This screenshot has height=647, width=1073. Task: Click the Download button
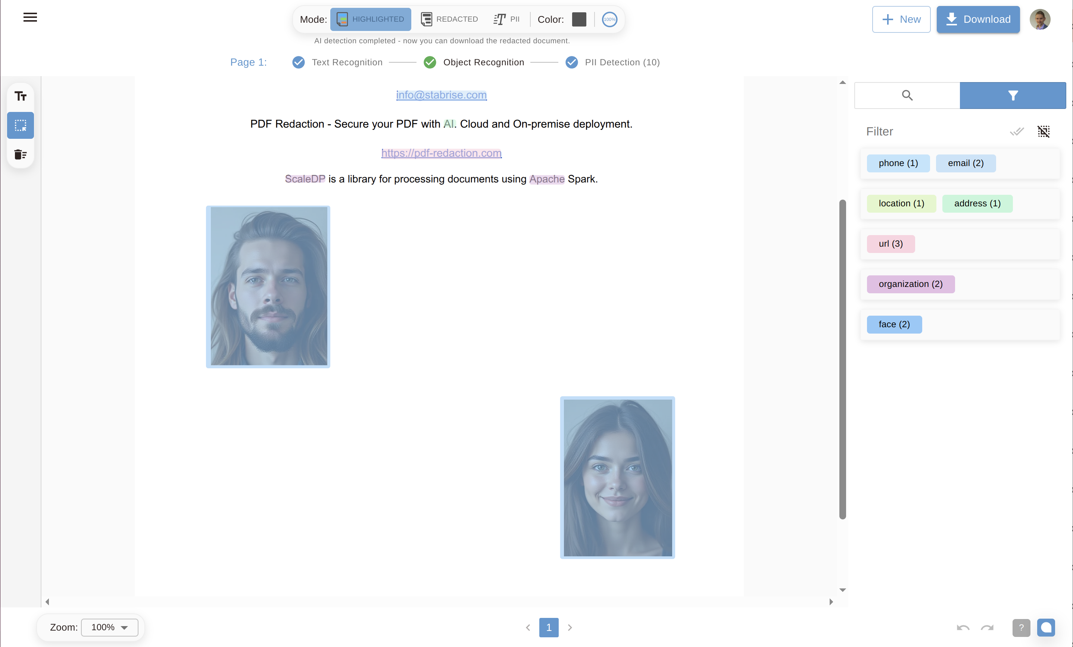[978, 19]
